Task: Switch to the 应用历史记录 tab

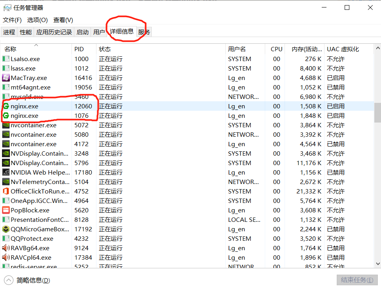Action: [54, 32]
